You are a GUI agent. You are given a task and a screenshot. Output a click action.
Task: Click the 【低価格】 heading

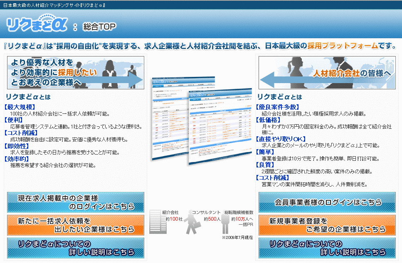pyautogui.click(x=269, y=120)
